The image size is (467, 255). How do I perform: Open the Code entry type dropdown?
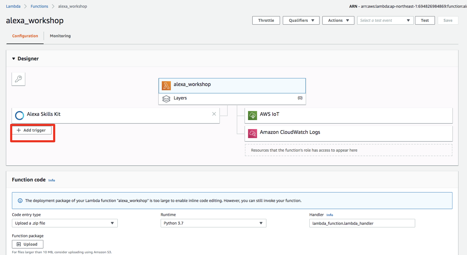[65, 223]
